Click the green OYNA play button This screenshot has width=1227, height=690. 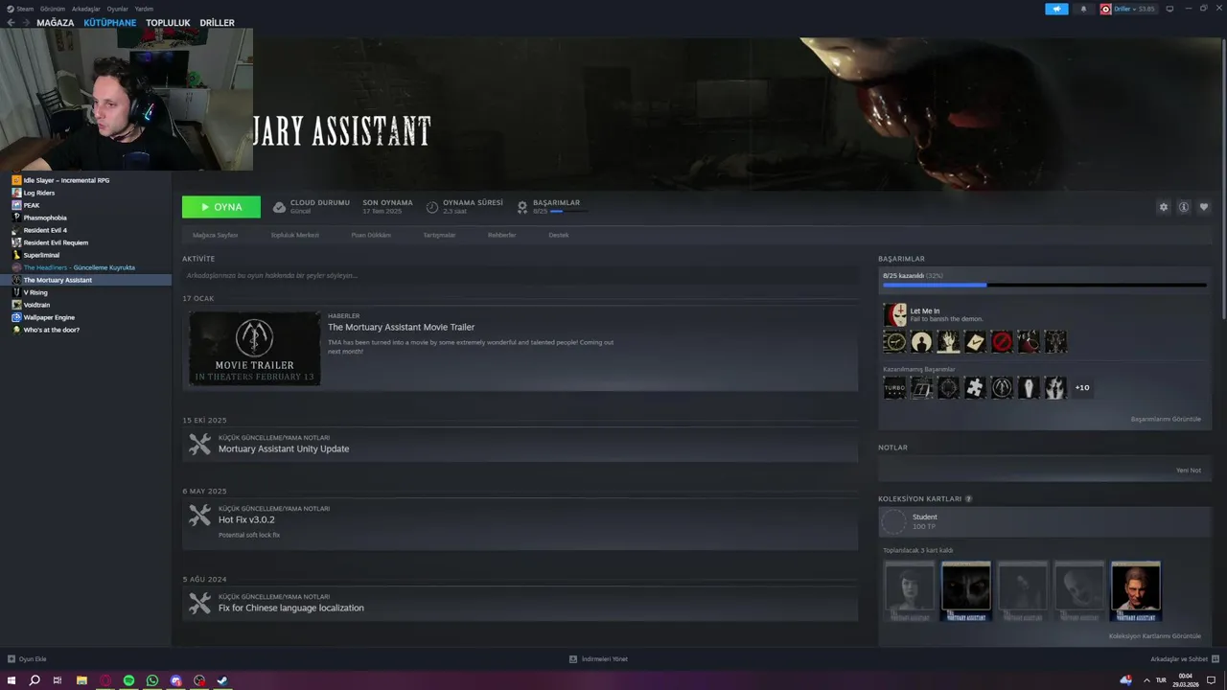[x=220, y=207]
